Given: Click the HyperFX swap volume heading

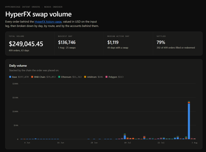Looking at the screenshot, I should [x=38, y=14].
